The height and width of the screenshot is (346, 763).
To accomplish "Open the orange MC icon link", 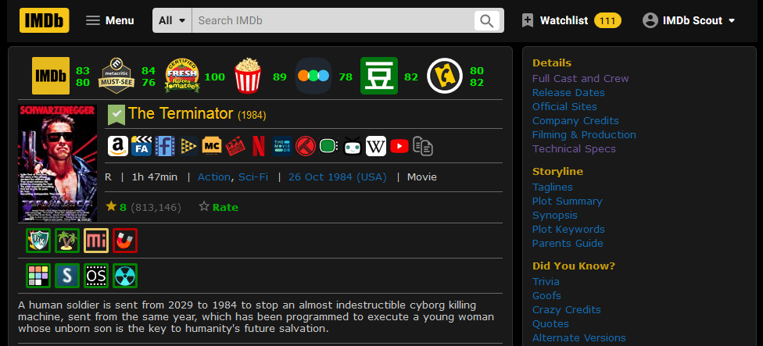I will click(212, 146).
